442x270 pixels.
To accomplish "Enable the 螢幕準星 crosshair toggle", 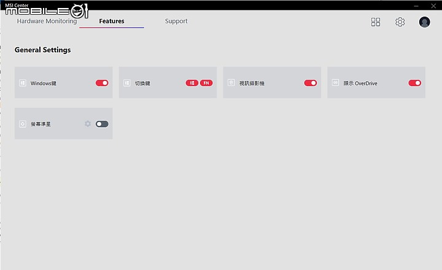I will coord(102,124).
